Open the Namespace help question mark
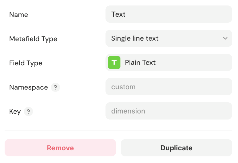 pyautogui.click(x=55, y=87)
